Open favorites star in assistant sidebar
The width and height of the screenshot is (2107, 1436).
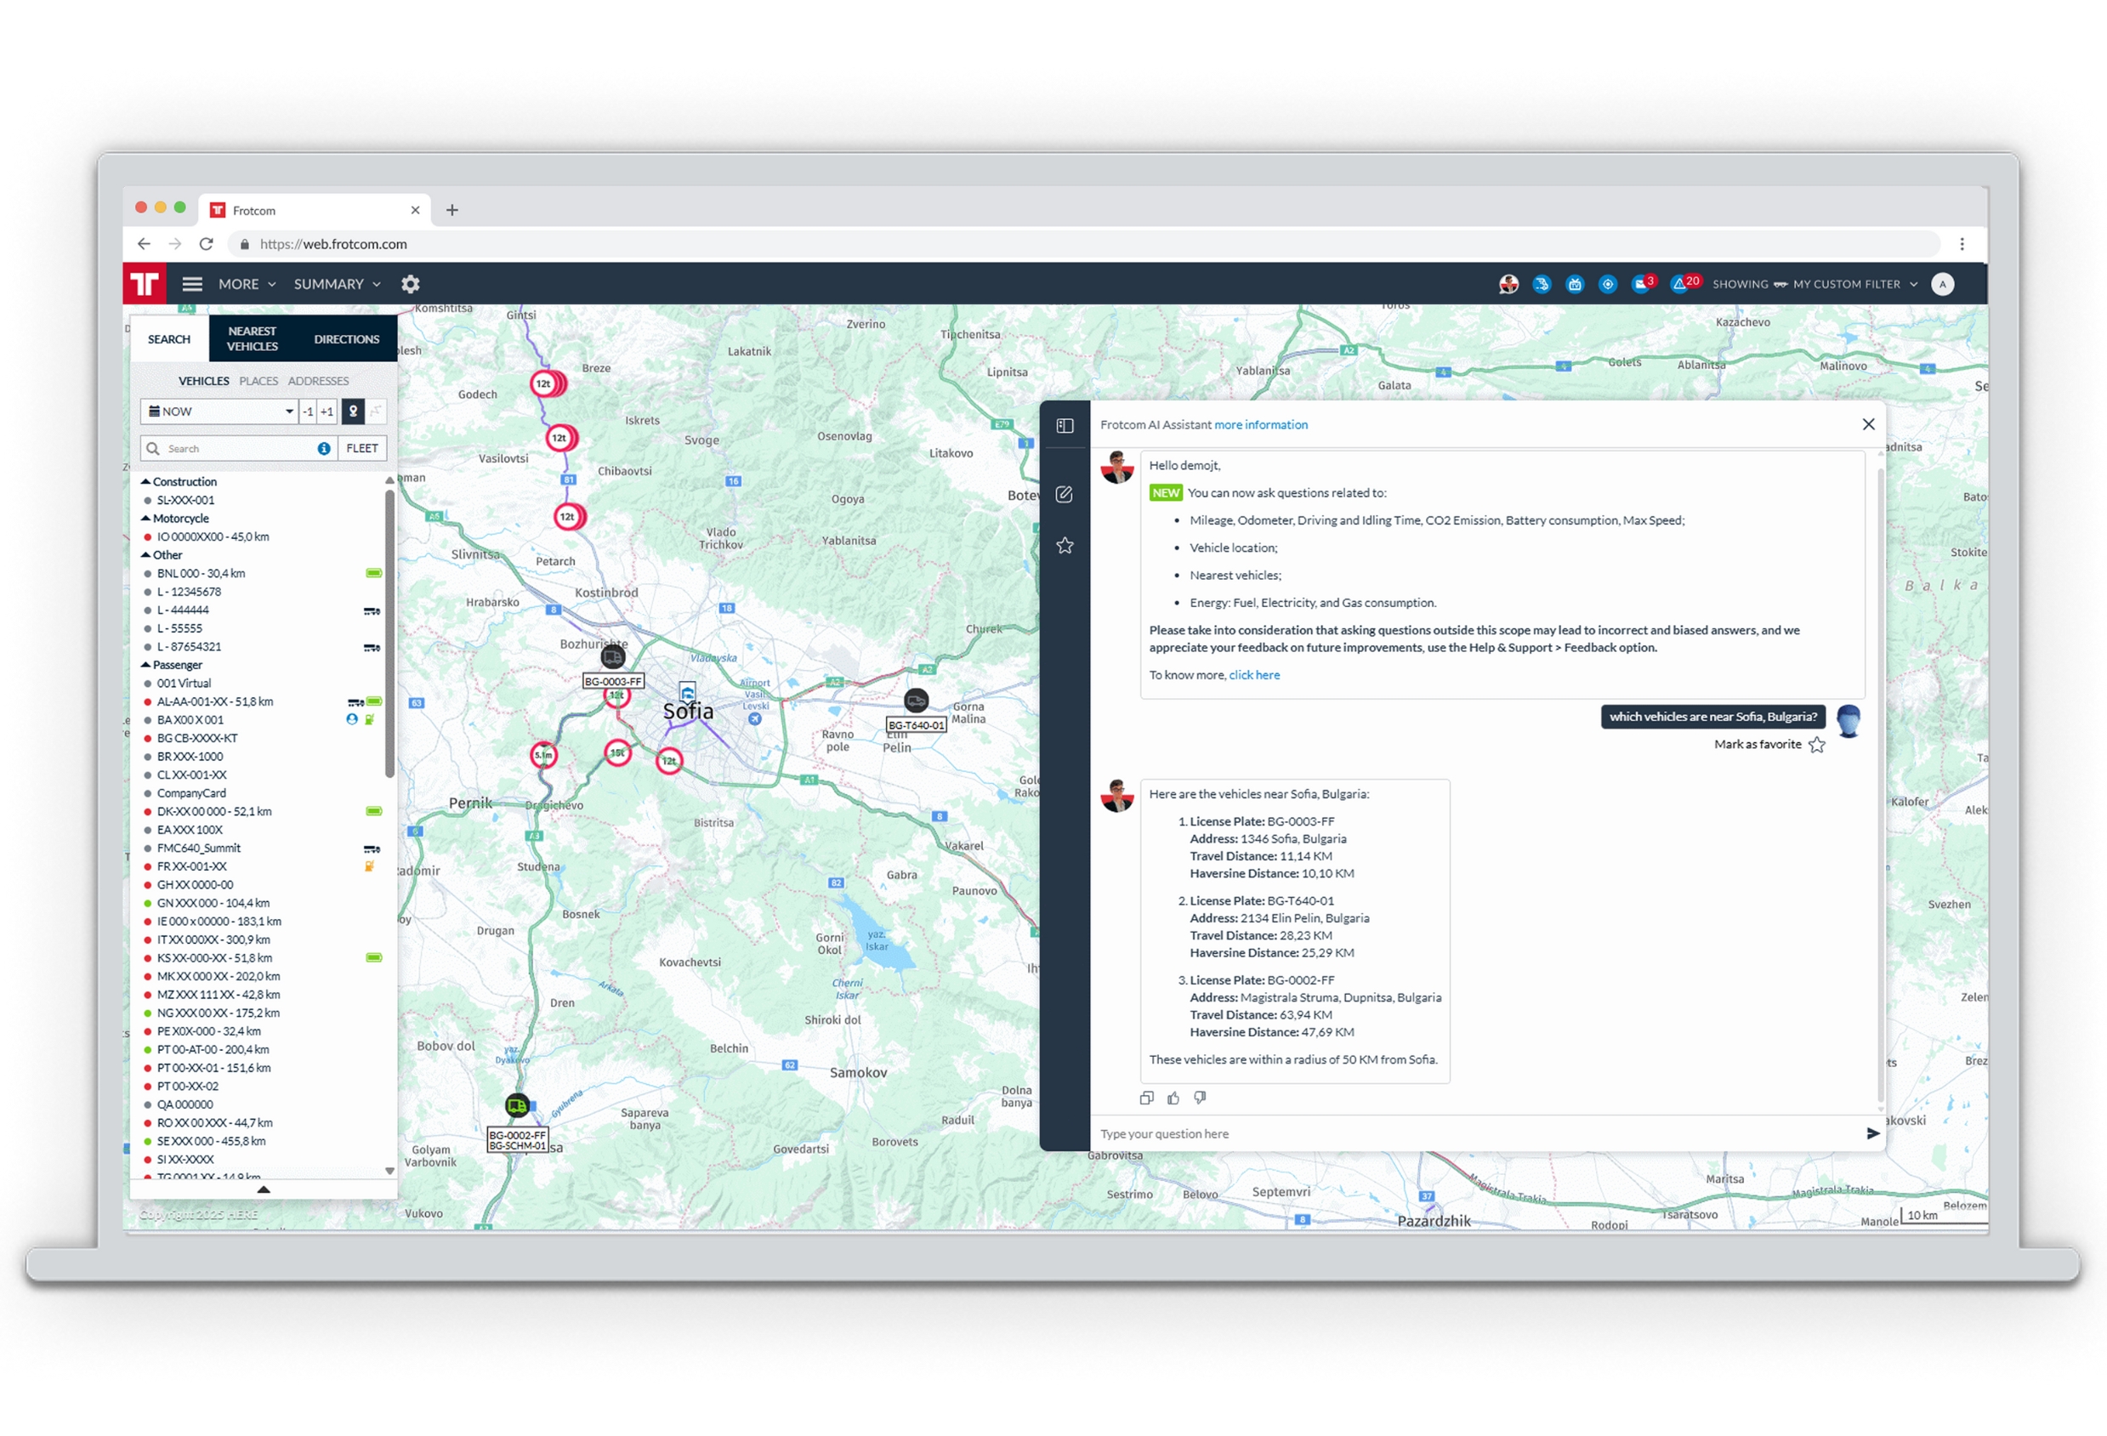[x=1065, y=546]
